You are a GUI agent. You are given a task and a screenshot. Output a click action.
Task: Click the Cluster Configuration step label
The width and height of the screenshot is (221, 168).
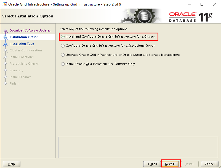click(26, 50)
